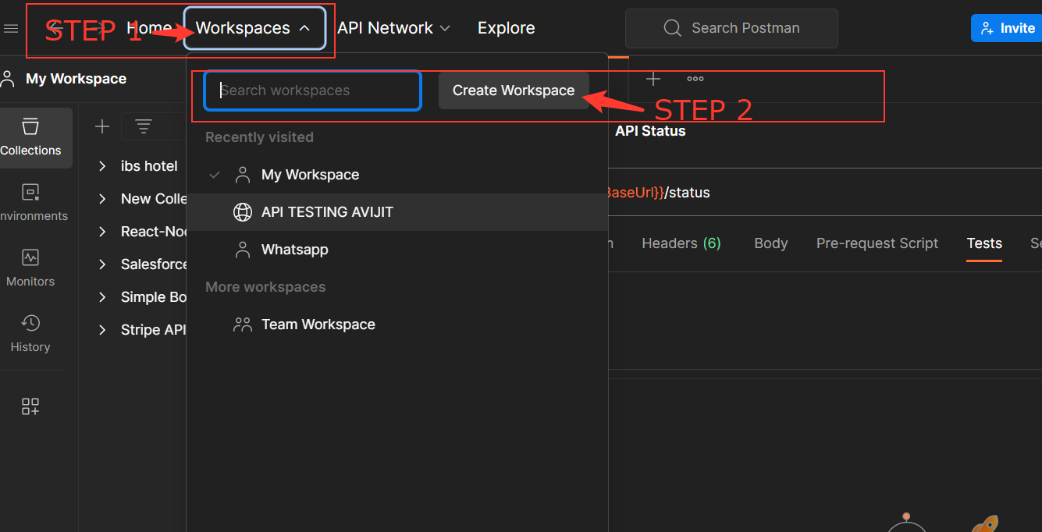Click the My Workspace header title
Image resolution: width=1042 pixels, height=532 pixels.
click(x=76, y=79)
